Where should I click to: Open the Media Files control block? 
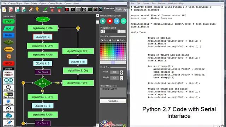click(8, 102)
